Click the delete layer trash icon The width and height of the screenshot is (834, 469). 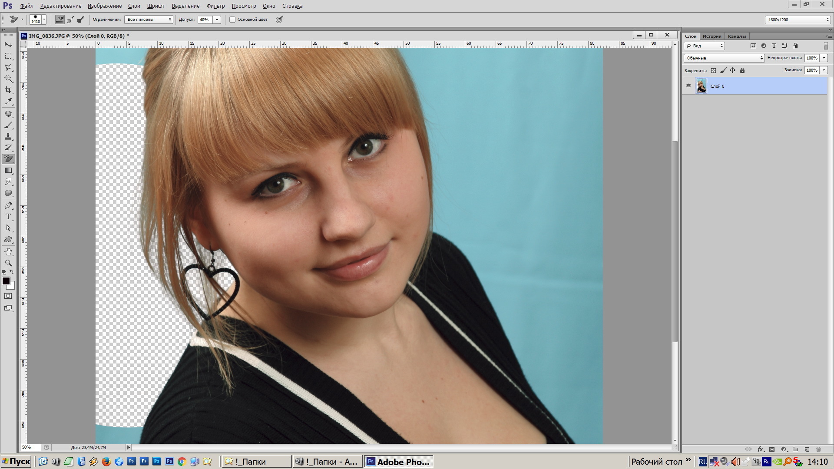click(818, 449)
